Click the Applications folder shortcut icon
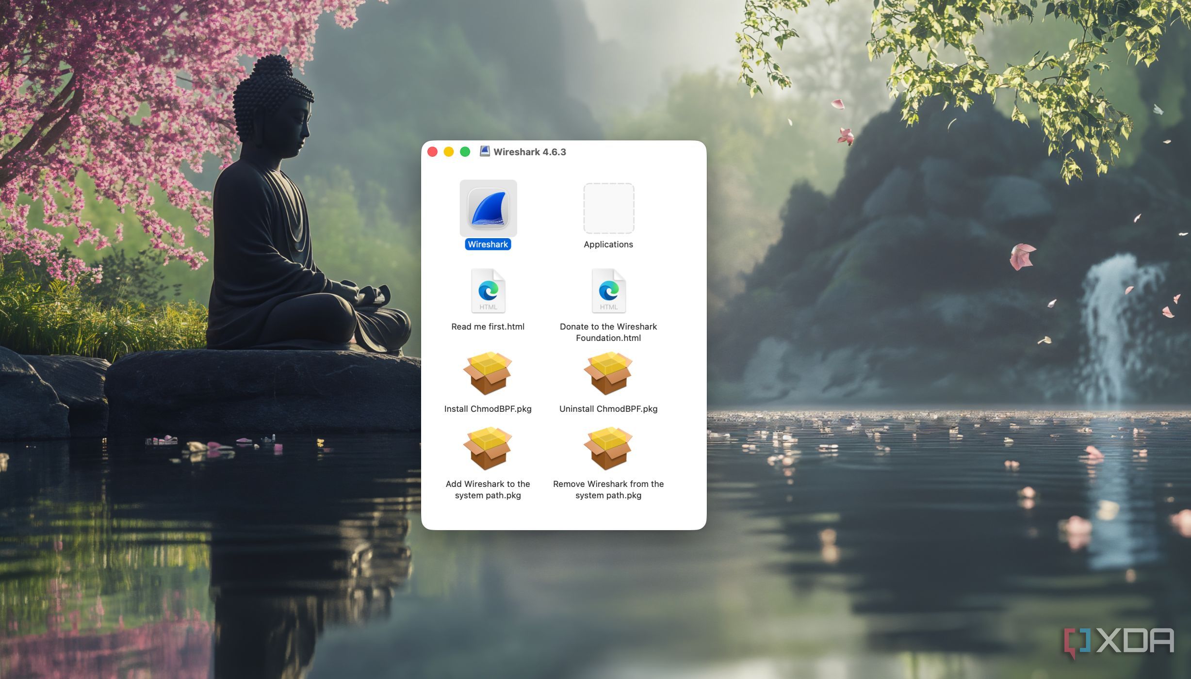Viewport: 1191px width, 679px height. click(608, 209)
